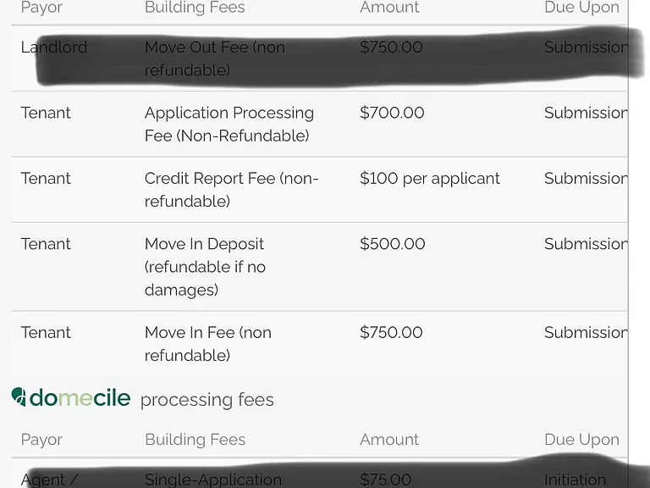Select the Application Processing Fee row text

(x=229, y=124)
